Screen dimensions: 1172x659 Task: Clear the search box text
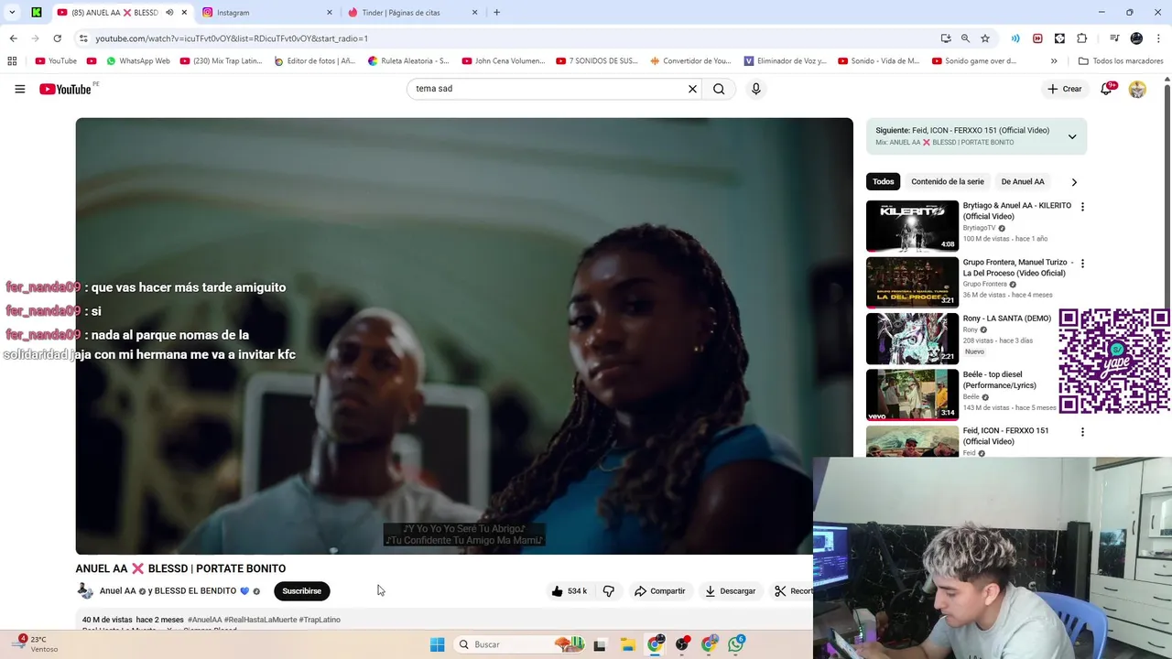point(692,89)
